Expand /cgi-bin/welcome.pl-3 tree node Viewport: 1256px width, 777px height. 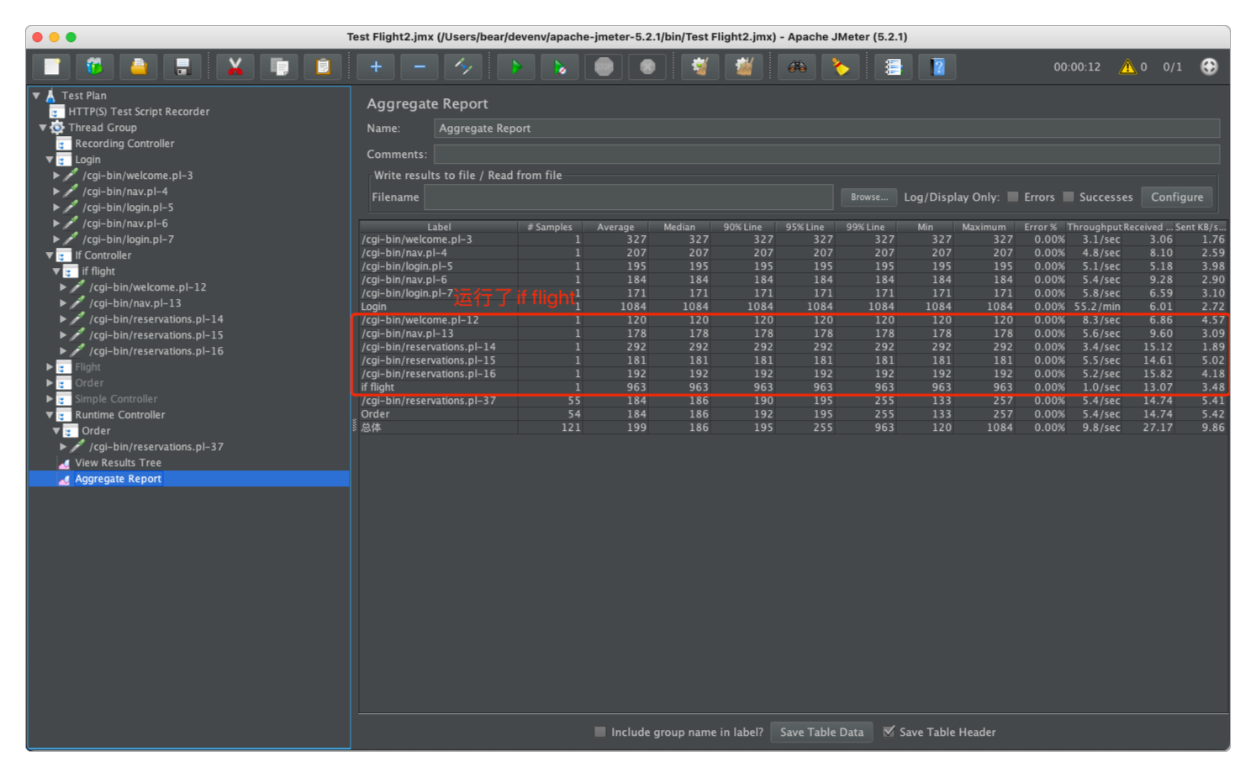(56, 176)
